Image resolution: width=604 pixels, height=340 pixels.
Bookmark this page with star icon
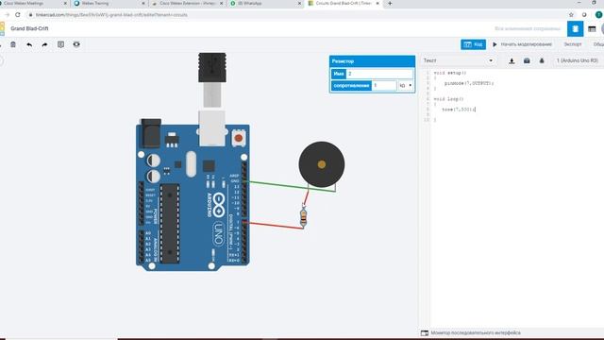click(x=571, y=15)
